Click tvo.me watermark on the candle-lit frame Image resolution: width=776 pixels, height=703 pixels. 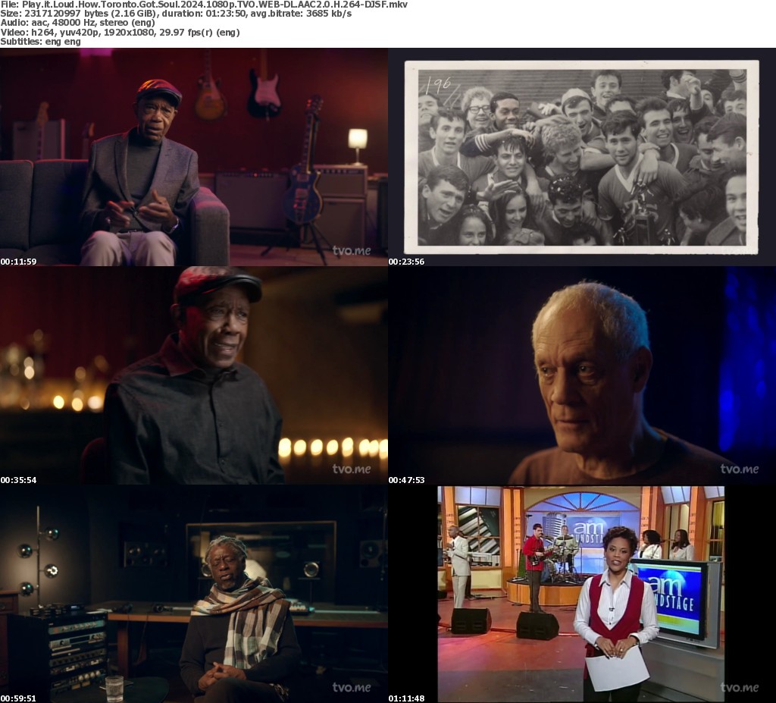tap(352, 469)
